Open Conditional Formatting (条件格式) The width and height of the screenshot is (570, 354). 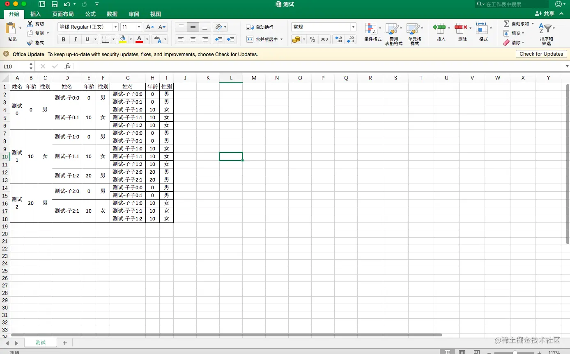pyautogui.click(x=372, y=32)
